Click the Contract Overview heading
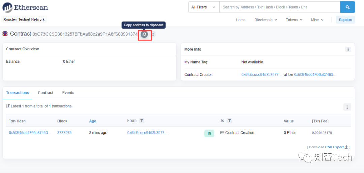 click(23, 49)
